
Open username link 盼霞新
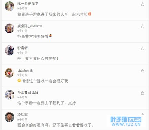click(22, 48)
